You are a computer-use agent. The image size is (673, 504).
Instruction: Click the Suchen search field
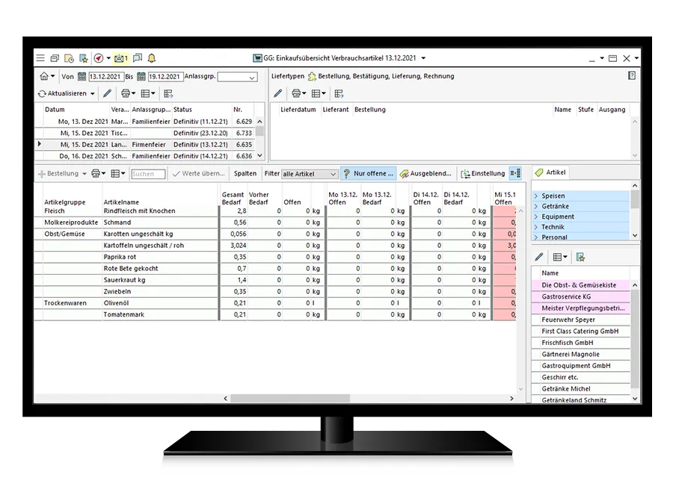pos(147,174)
